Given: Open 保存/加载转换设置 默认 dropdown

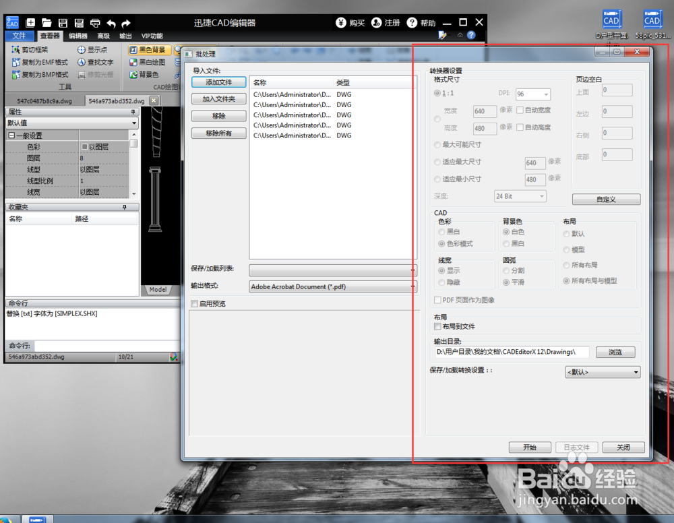Looking at the screenshot, I should [602, 372].
